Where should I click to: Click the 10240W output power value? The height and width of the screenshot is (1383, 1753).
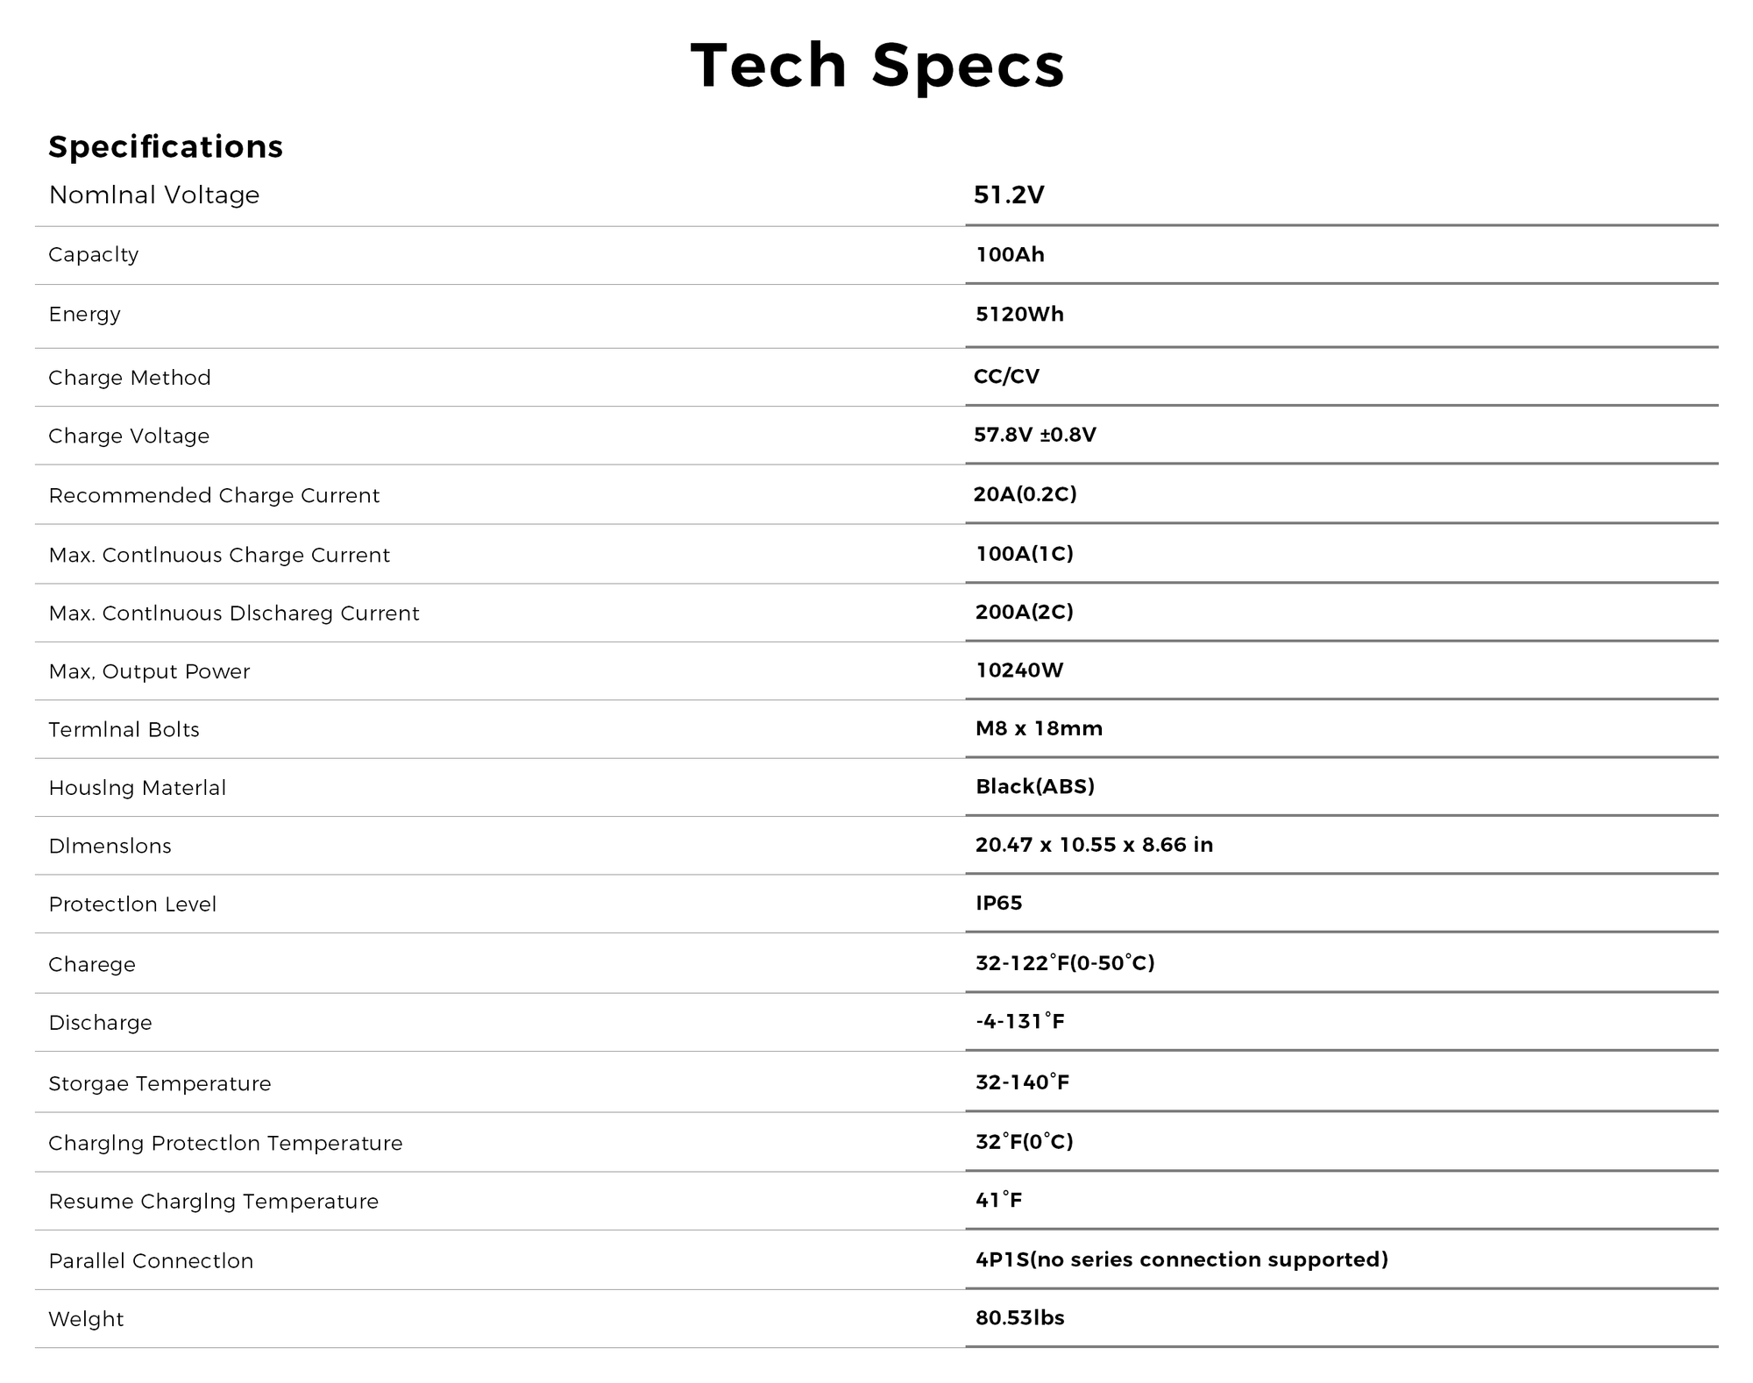point(1019,670)
